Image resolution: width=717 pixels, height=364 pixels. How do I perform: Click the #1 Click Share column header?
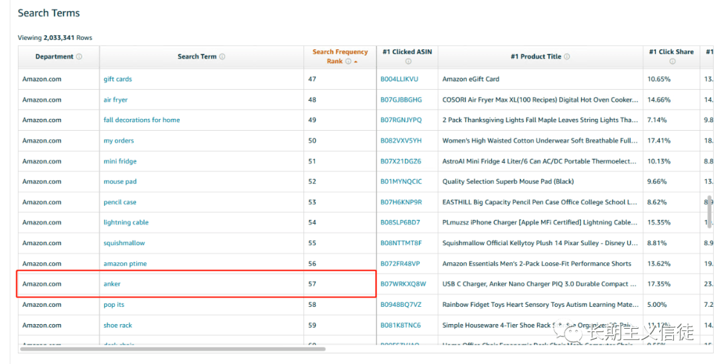coord(671,56)
